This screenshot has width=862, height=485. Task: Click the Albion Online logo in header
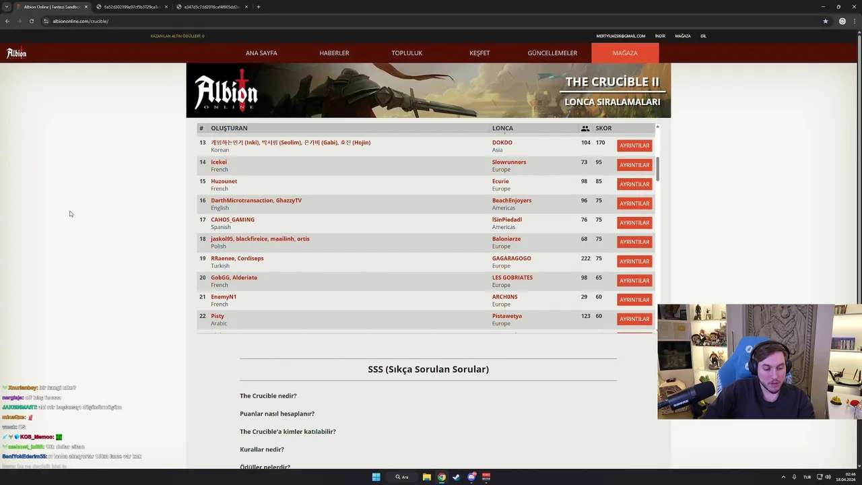tap(17, 53)
